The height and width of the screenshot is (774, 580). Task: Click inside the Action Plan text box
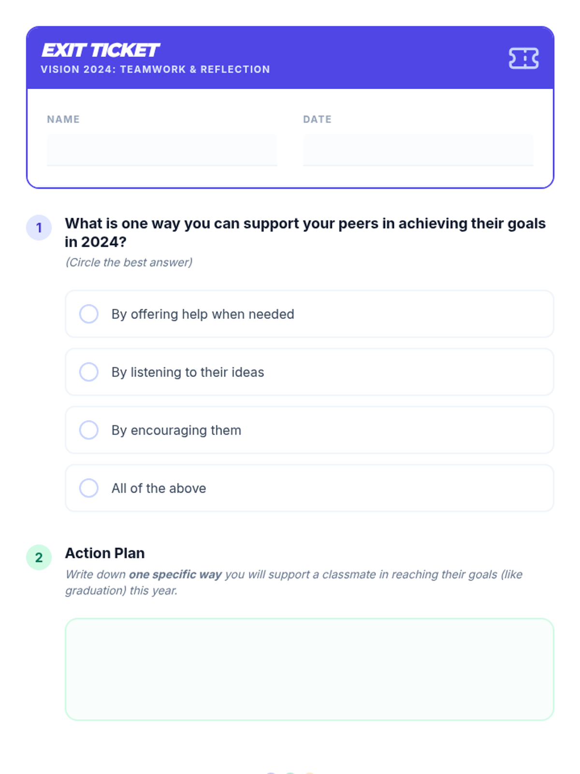(x=309, y=669)
